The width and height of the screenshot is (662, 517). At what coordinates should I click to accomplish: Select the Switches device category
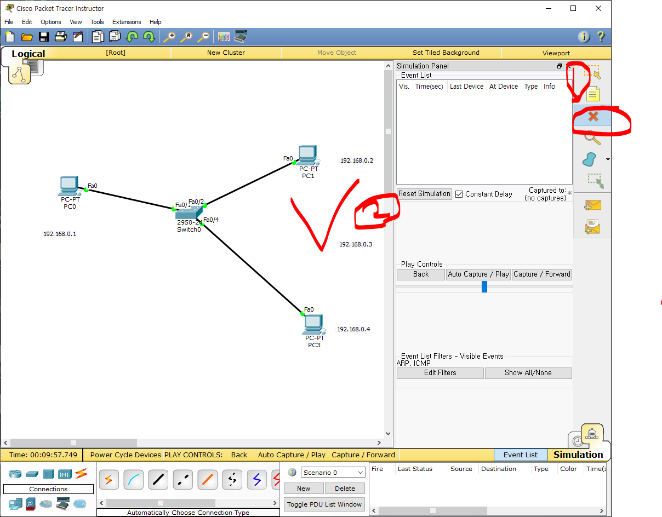tap(32, 474)
